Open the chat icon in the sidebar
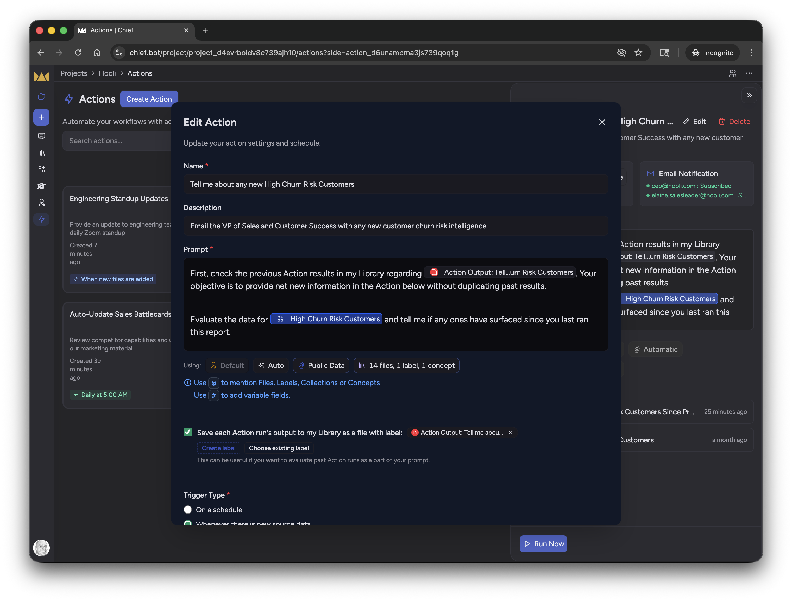The image size is (792, 601). click(42, 136)
